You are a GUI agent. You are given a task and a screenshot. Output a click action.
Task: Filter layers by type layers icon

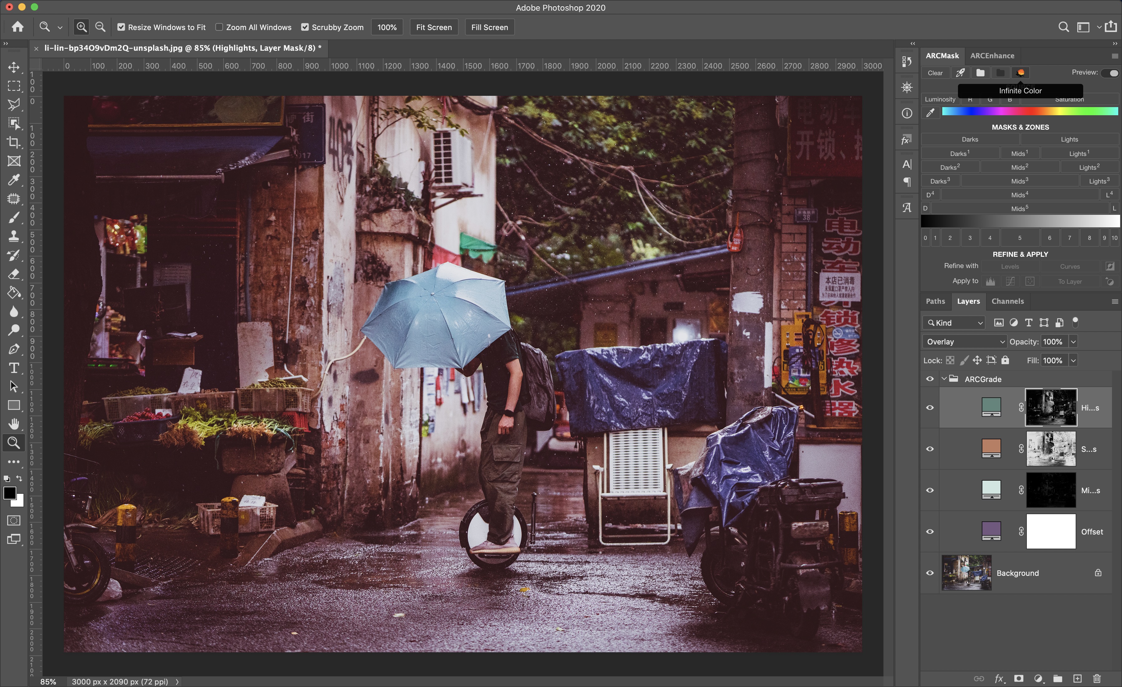coord(1029,323)
